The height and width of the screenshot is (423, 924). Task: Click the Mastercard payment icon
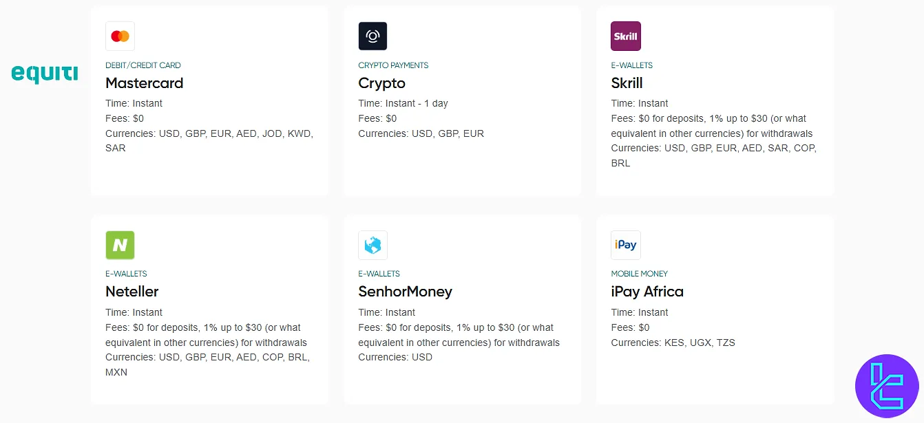click(x=120, y=35)
